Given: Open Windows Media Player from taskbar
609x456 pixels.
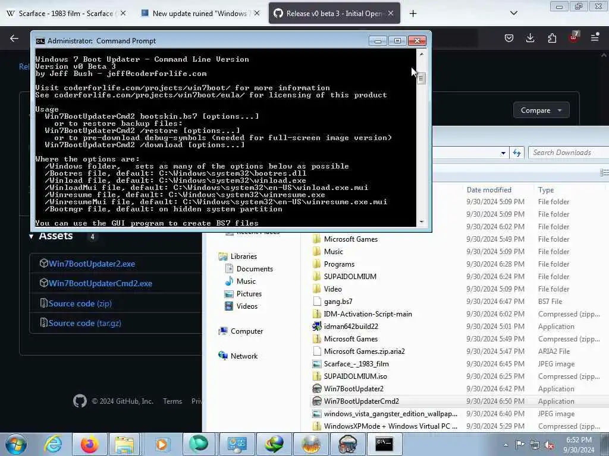Looking at the screenshot, I should (161, 444).
